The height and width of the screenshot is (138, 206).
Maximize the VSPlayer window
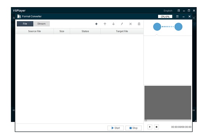click(x=189, y=10)
